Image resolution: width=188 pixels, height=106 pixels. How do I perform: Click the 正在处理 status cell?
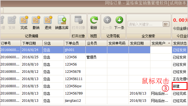pos(180,79)
